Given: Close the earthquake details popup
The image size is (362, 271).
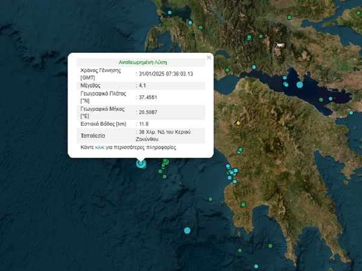Looking at the screenshot, I should 209,58.
